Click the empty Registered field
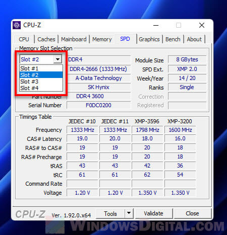Screen dimensions: 227x235 tap(187, 106)
